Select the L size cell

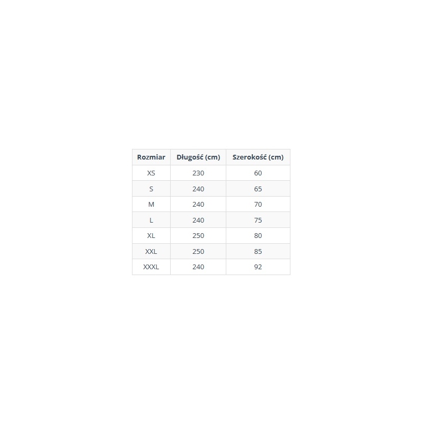pos(151,220)
